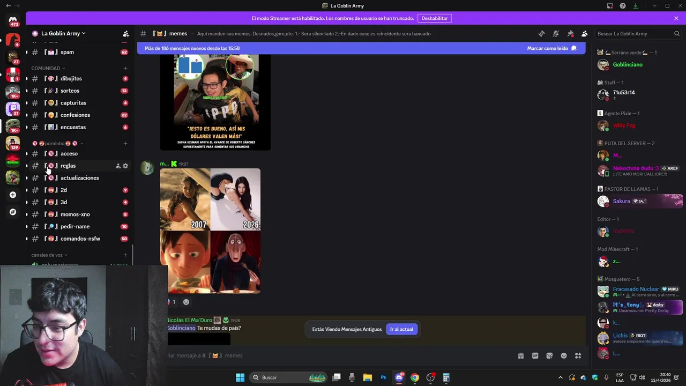Create channel plus next to canales de voz
This screenshot has width=686, height=386.
point(125,255)
